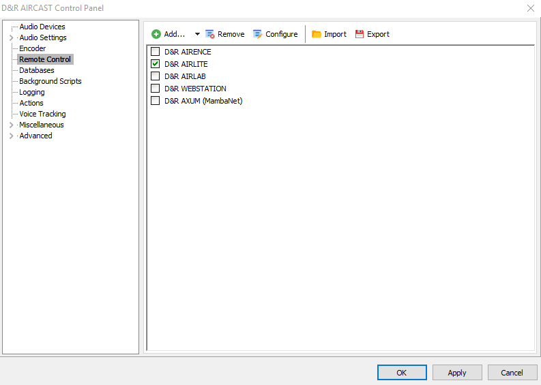Open the Add dropdown arrow
Screen dimensions: 541x385
pos(197,34)
